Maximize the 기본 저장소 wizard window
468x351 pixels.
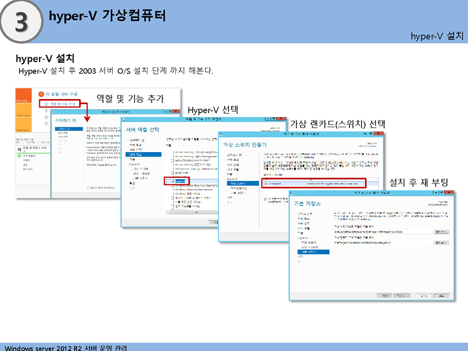pos(441,192)
